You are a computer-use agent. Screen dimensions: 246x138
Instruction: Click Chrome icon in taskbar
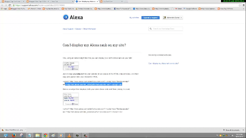click(45, 135)
